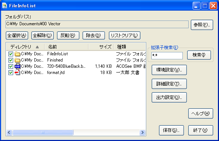Screen dimensions: 219x141
Task: Sort by the サイズ column header
Action: pyautogui.click(x=101, y=47)
